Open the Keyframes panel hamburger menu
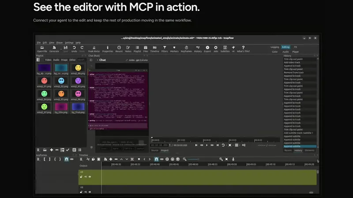 [38, 159]
